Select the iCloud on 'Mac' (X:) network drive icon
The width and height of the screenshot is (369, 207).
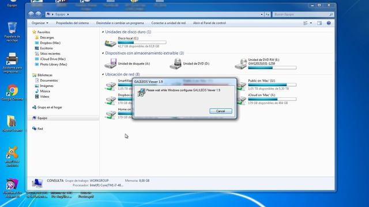[x=242, y=100]
